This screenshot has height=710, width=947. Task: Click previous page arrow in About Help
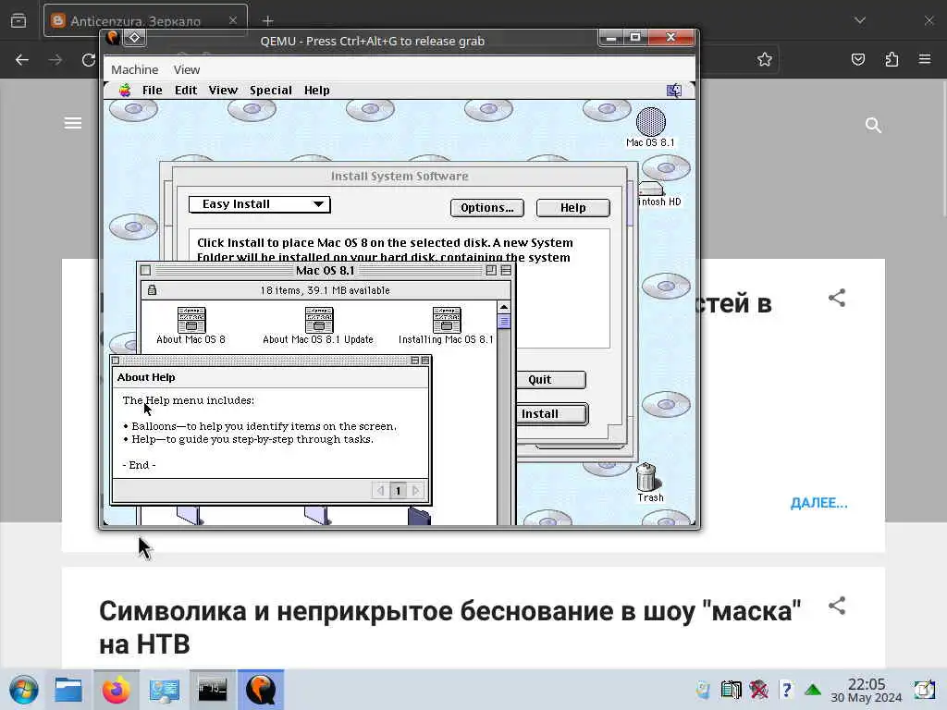[x=380, y=491]
